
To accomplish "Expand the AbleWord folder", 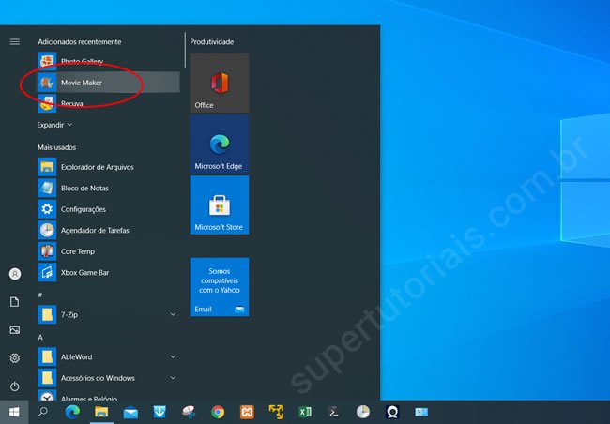I will [x=173, y=356].
